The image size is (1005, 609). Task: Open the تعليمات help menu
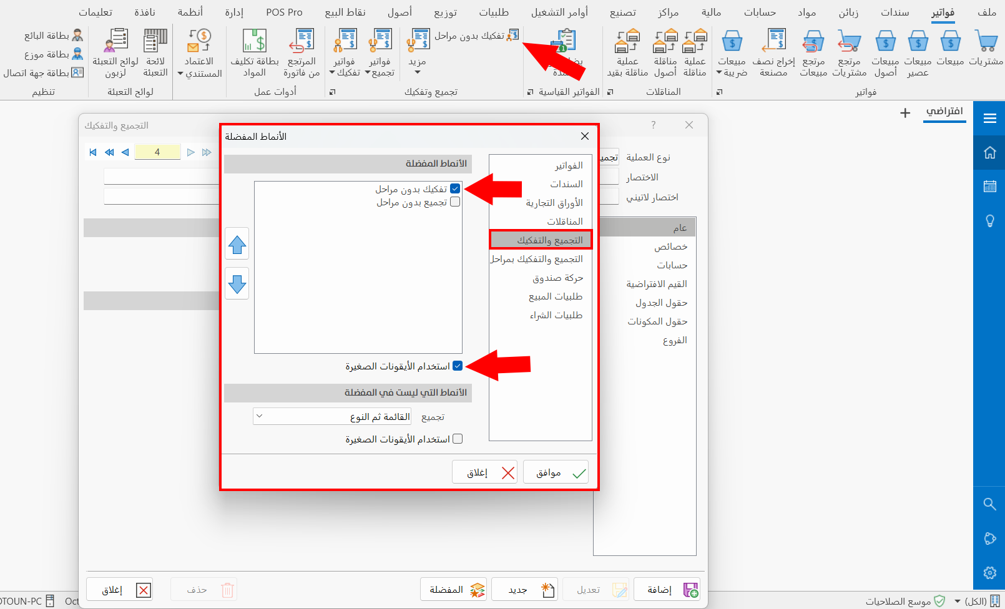tap(96, 12)
